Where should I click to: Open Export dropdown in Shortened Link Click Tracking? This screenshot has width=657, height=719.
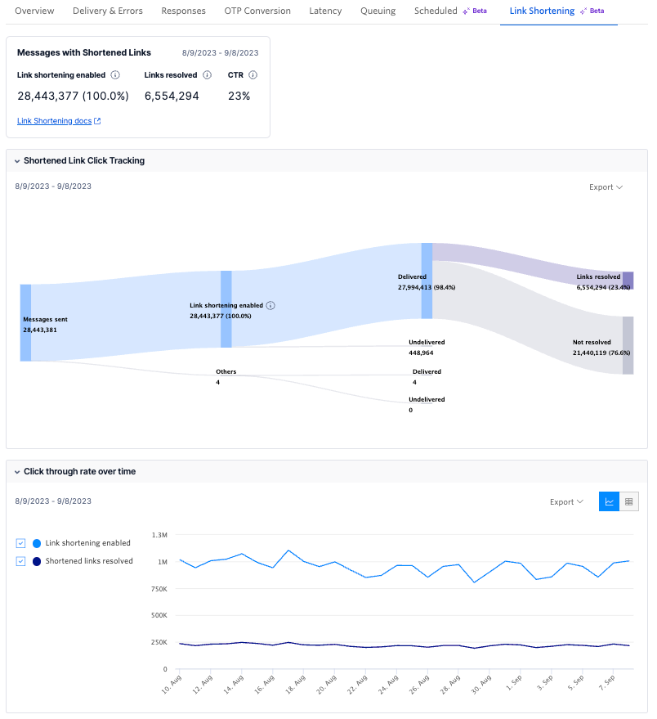pos(605,186)
